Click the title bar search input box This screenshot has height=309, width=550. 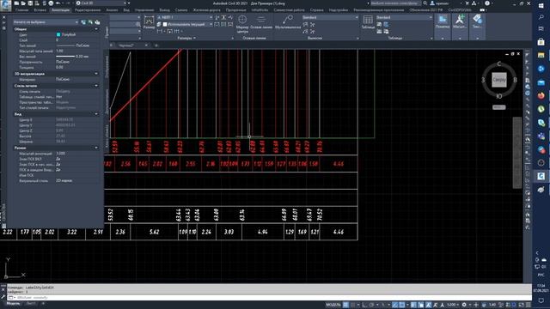point(395,3)
